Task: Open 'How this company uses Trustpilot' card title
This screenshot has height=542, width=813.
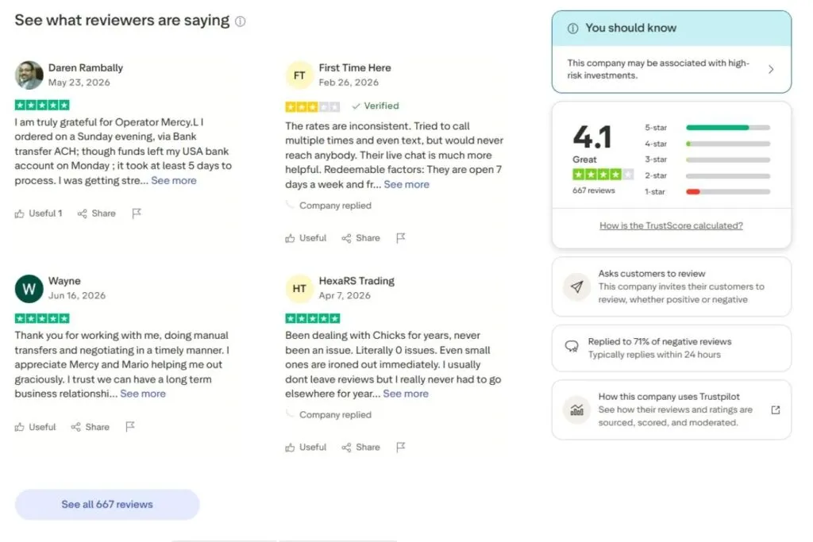Action: pyautogui.click(x=669, y=397)
